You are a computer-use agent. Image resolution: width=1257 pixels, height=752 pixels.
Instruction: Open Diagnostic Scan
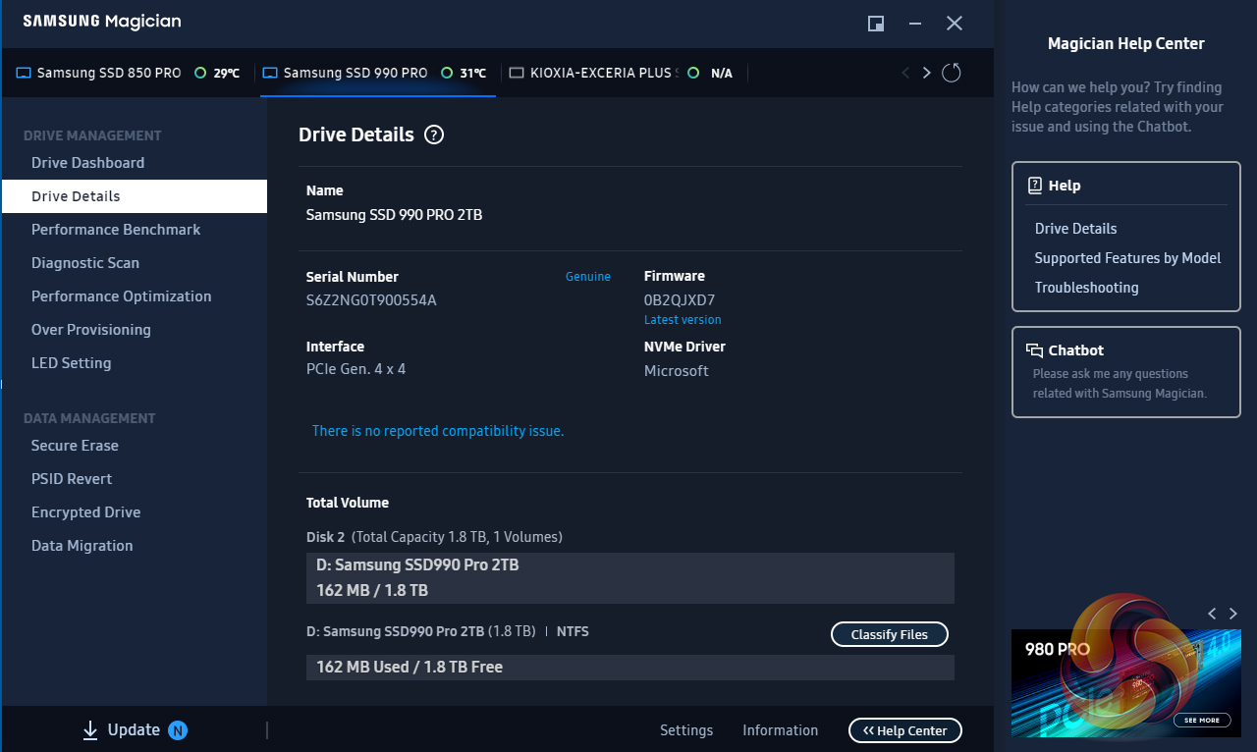[85, 263]
